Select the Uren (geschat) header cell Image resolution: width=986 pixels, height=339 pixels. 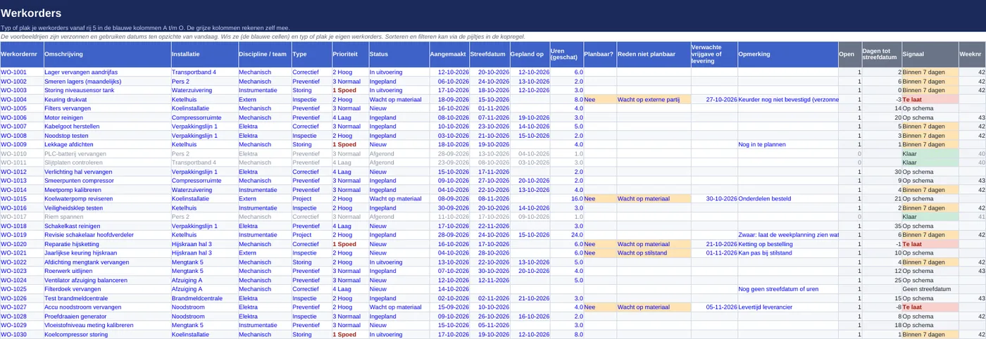pyautogui.click(x=566, y=54)
